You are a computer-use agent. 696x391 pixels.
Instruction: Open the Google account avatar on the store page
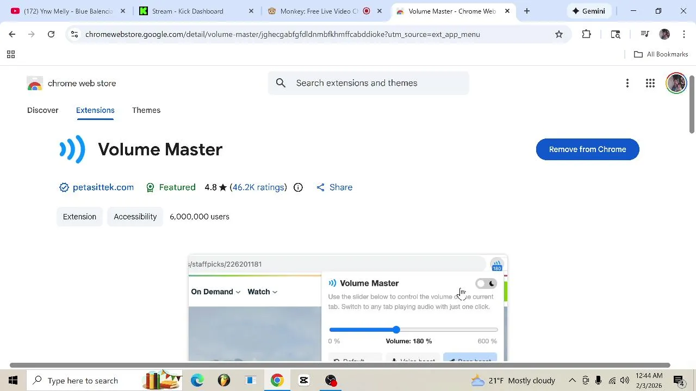pyautogui.click(x=676, y=83)
